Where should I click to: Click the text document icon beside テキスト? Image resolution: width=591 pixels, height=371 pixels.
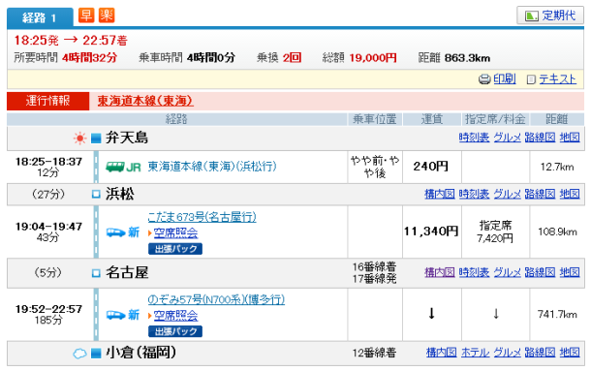531,79
